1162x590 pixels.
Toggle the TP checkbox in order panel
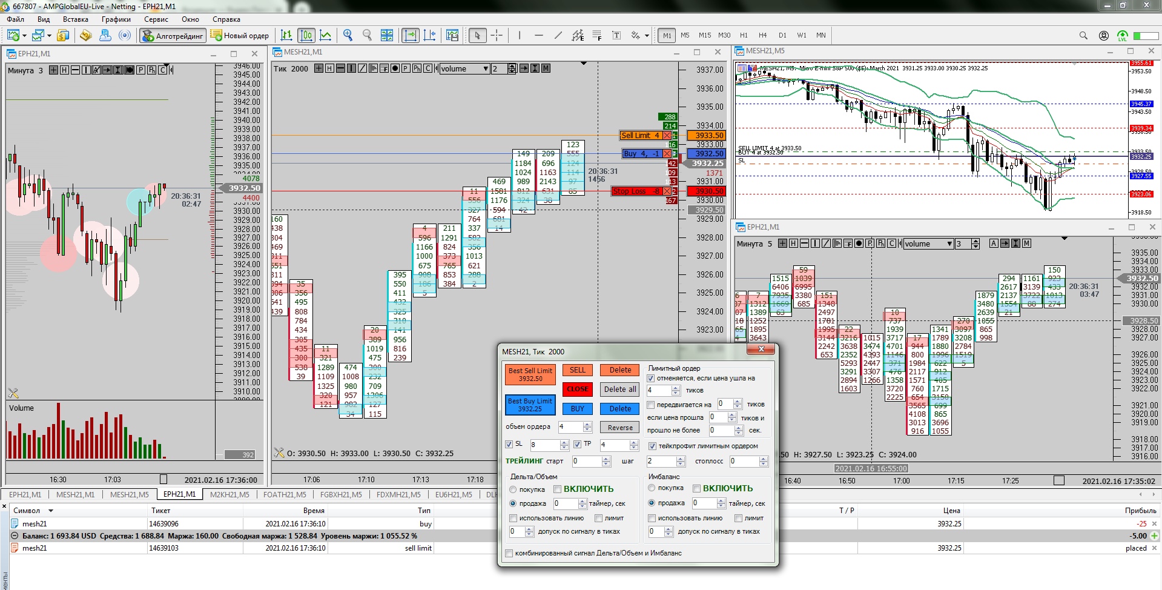click(x=578, y=444)
